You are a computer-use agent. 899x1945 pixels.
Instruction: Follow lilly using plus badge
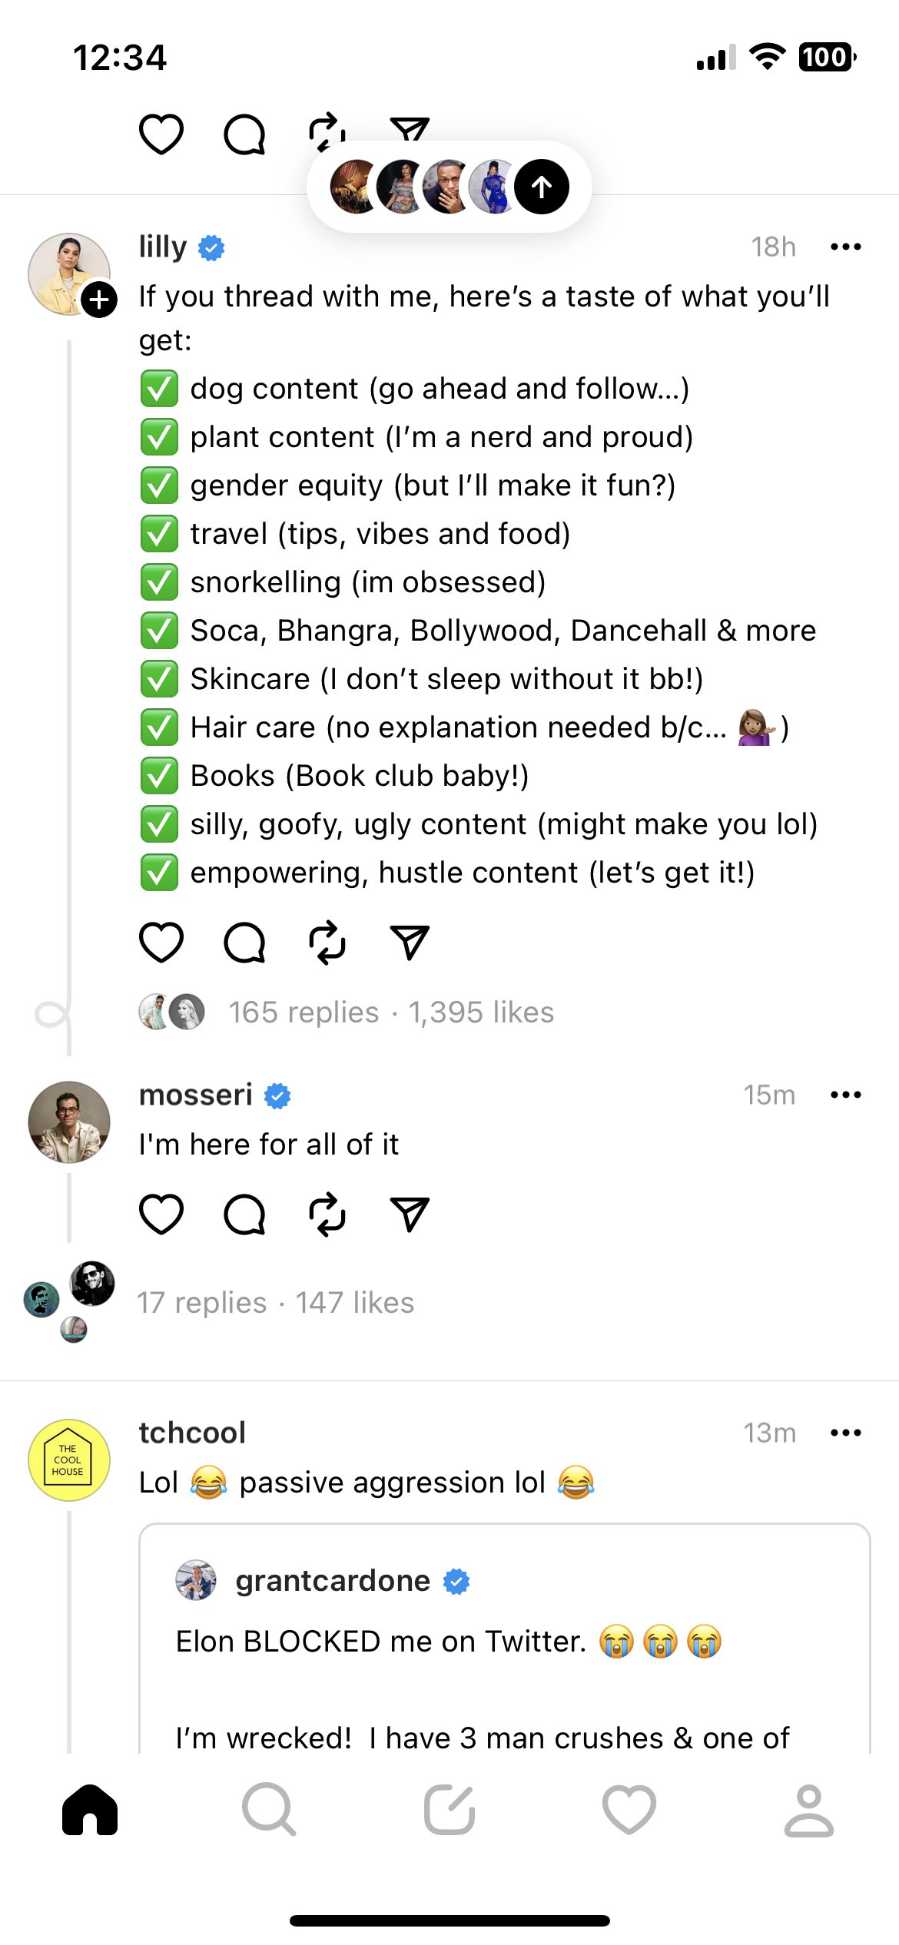point(99,300)
